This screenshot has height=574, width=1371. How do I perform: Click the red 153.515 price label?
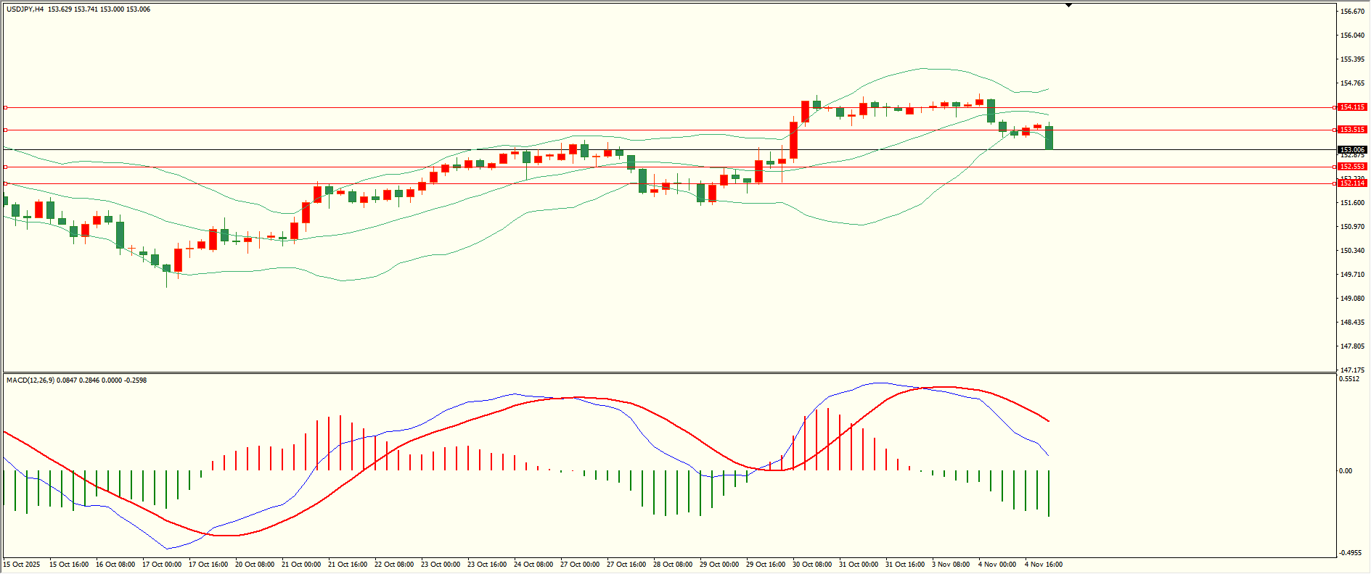(1352, 130)
